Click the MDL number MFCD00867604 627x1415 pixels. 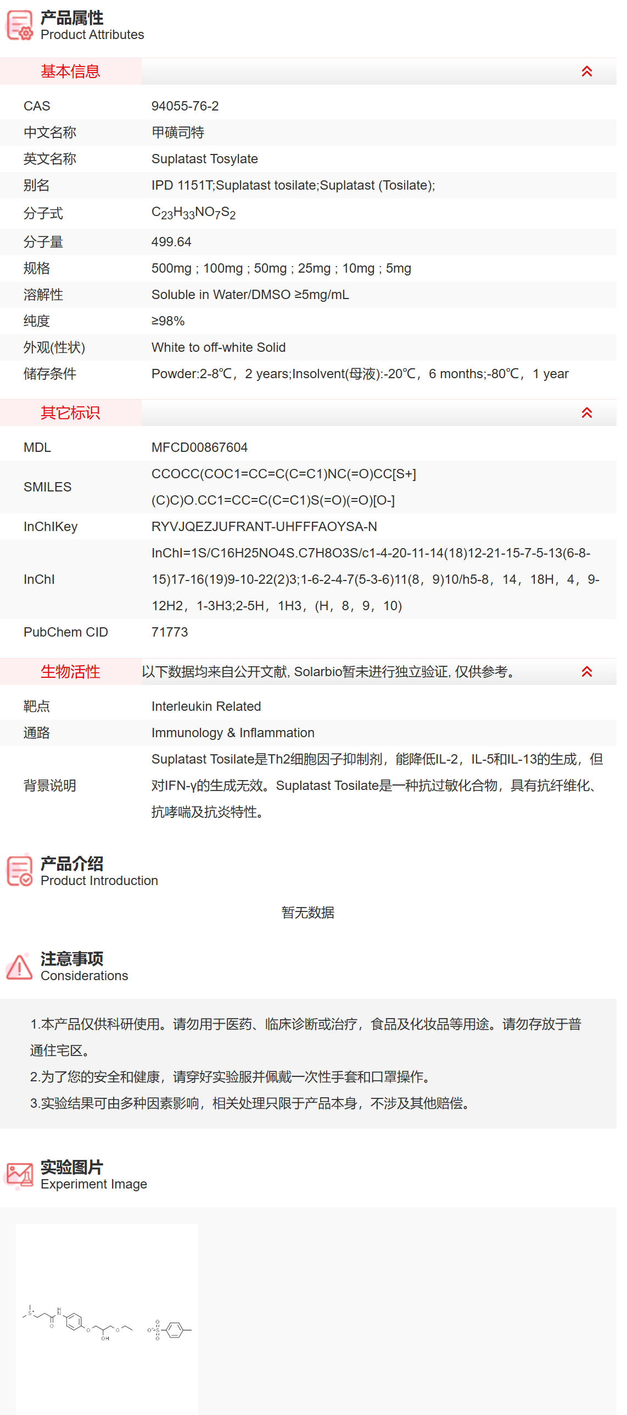(x=199, y=447)
